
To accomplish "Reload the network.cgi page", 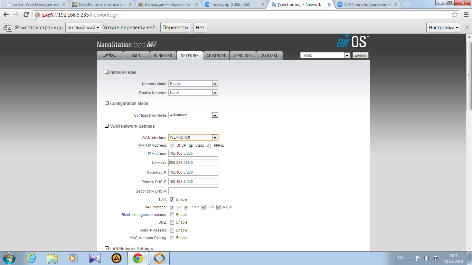I will click(26, 15).
